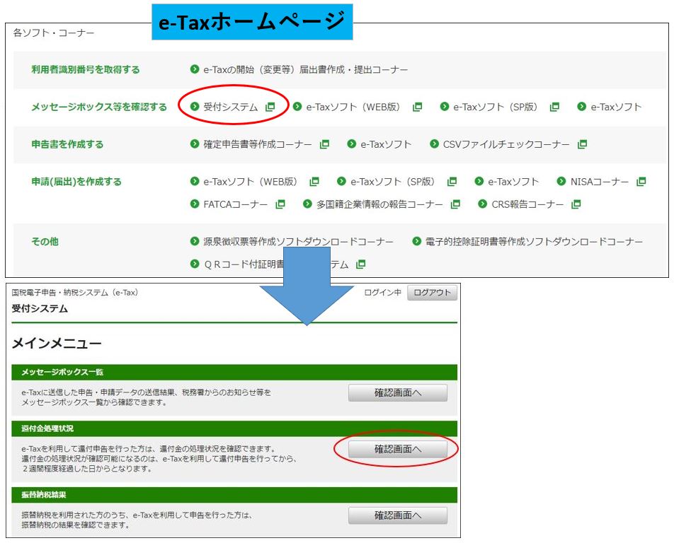
Task: Click green arrow bullet before CRS報告コーナー
Action: (483, 204)
